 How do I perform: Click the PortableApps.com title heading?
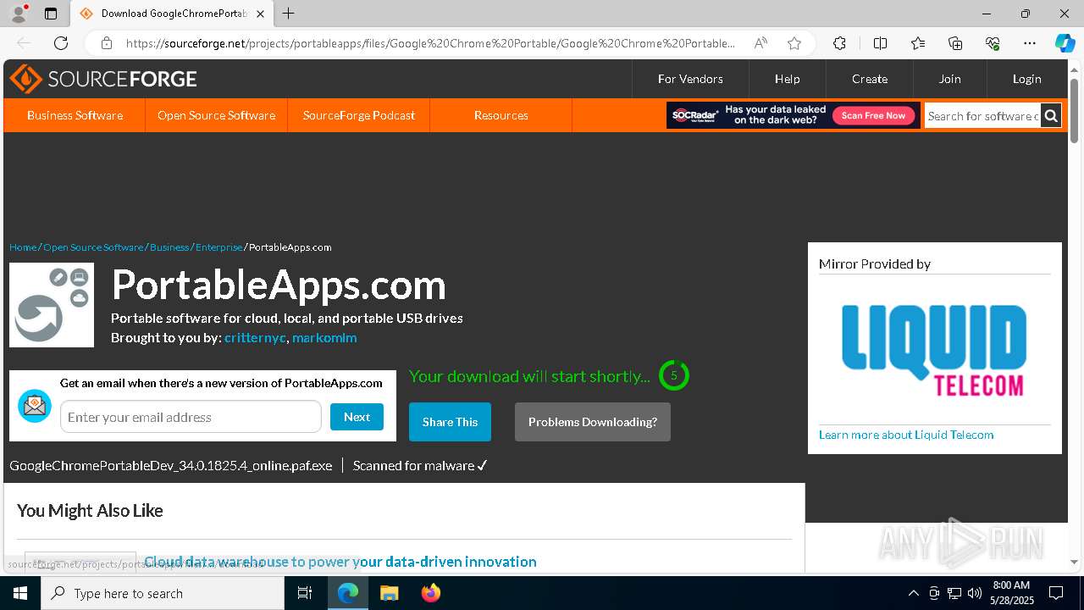(279, 285)
